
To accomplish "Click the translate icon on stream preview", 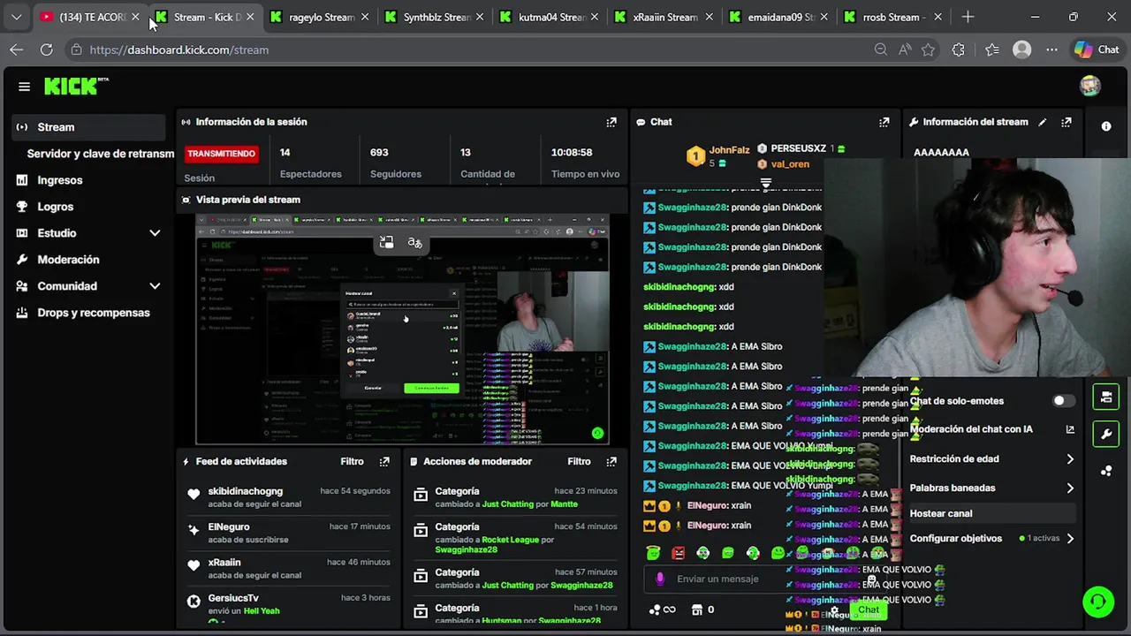I will 414,242.
